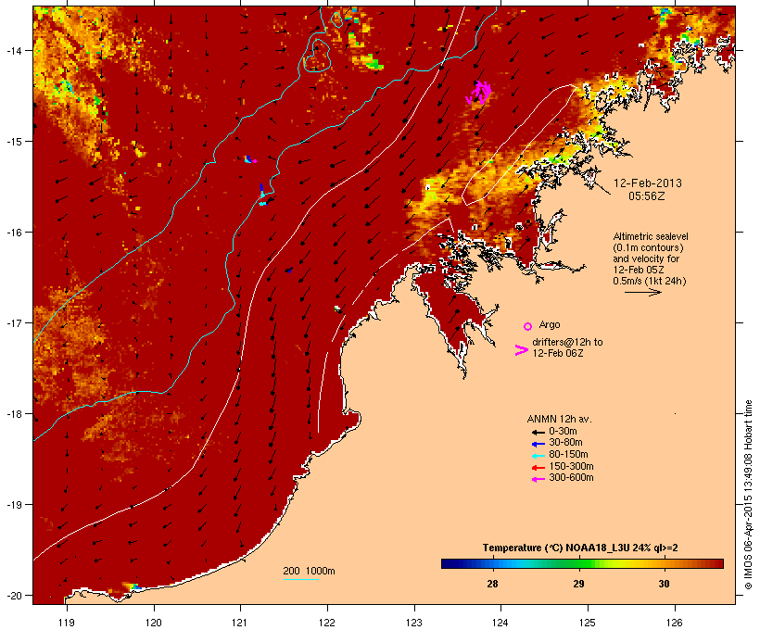Click the -16 latitude axis label
The height and width of the screenshot is (630, 760).
(13, 233)
